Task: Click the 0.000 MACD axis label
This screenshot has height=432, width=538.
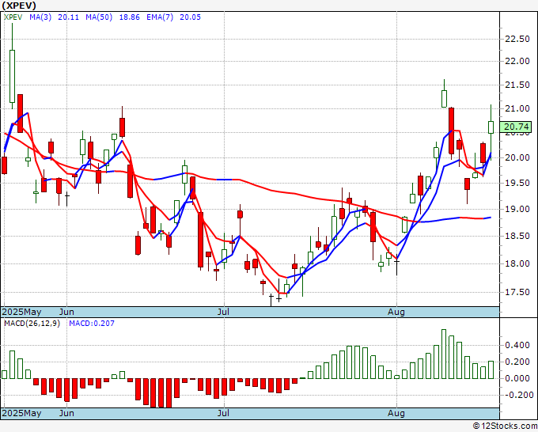Action: point(517,378)
